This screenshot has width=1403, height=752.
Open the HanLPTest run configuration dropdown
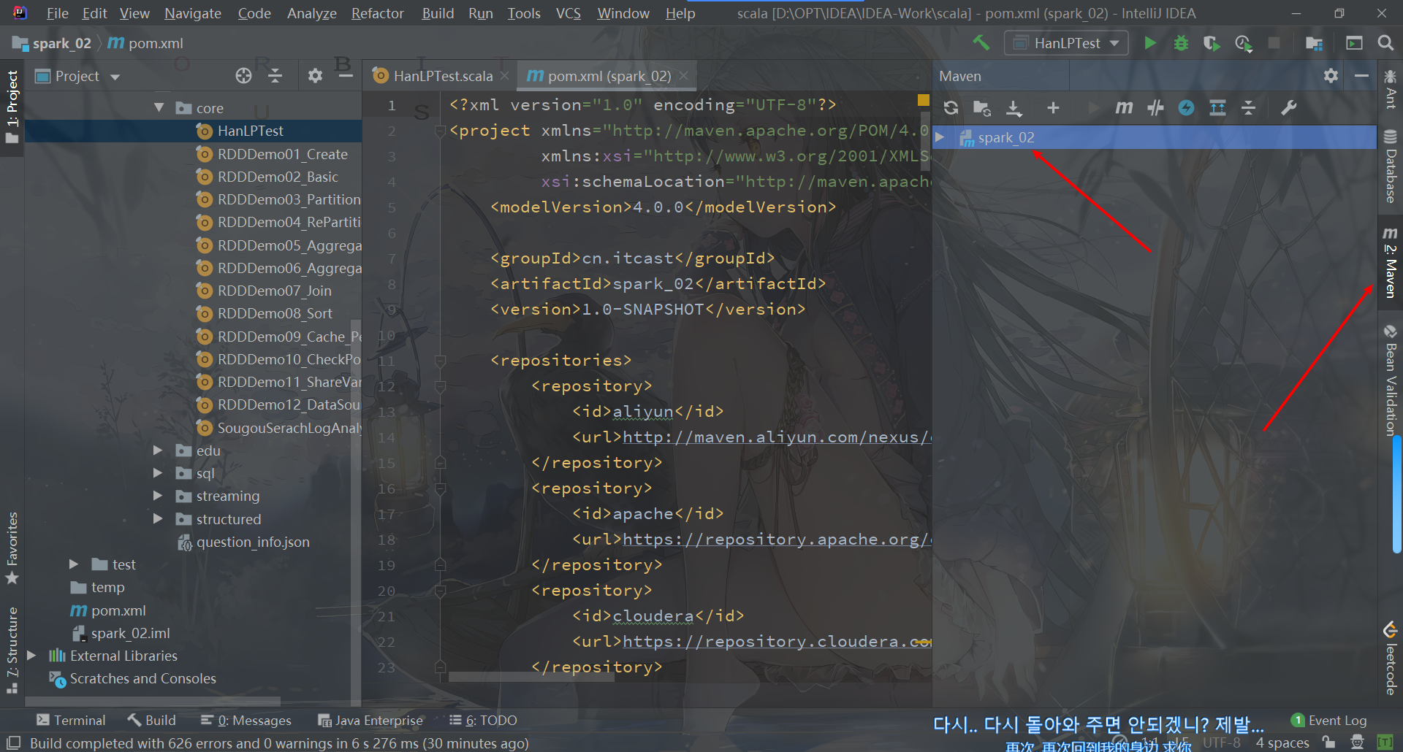point(1067,43)
